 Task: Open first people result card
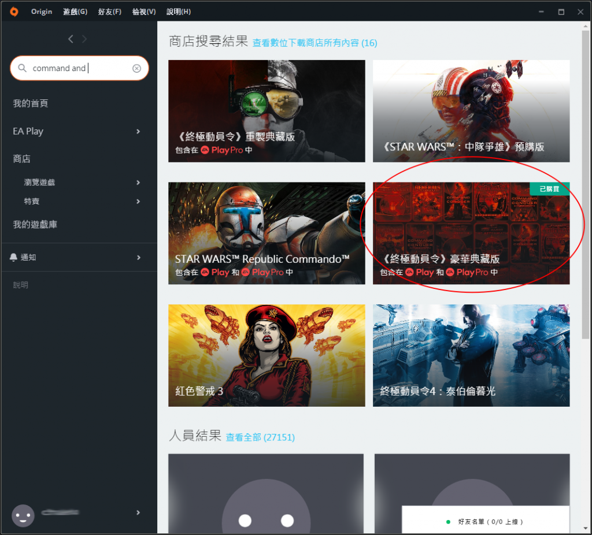point(266,494)
